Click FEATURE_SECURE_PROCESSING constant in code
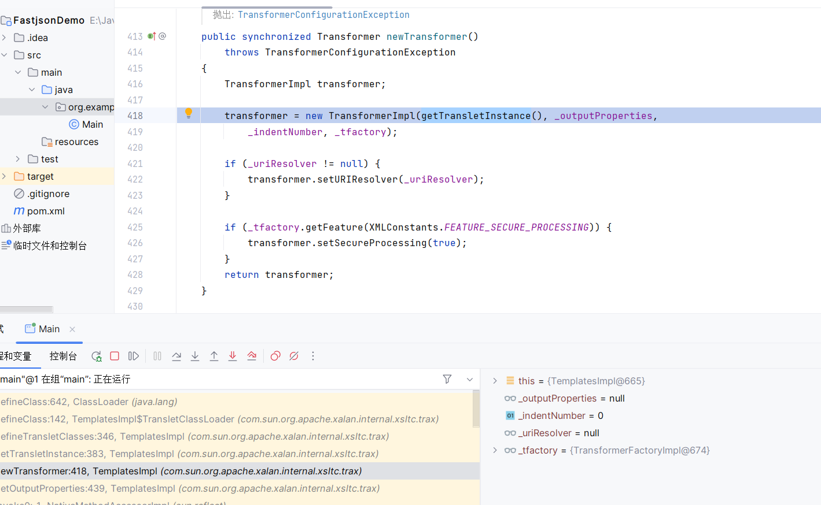The image size is (821, 505). (517, 227)
